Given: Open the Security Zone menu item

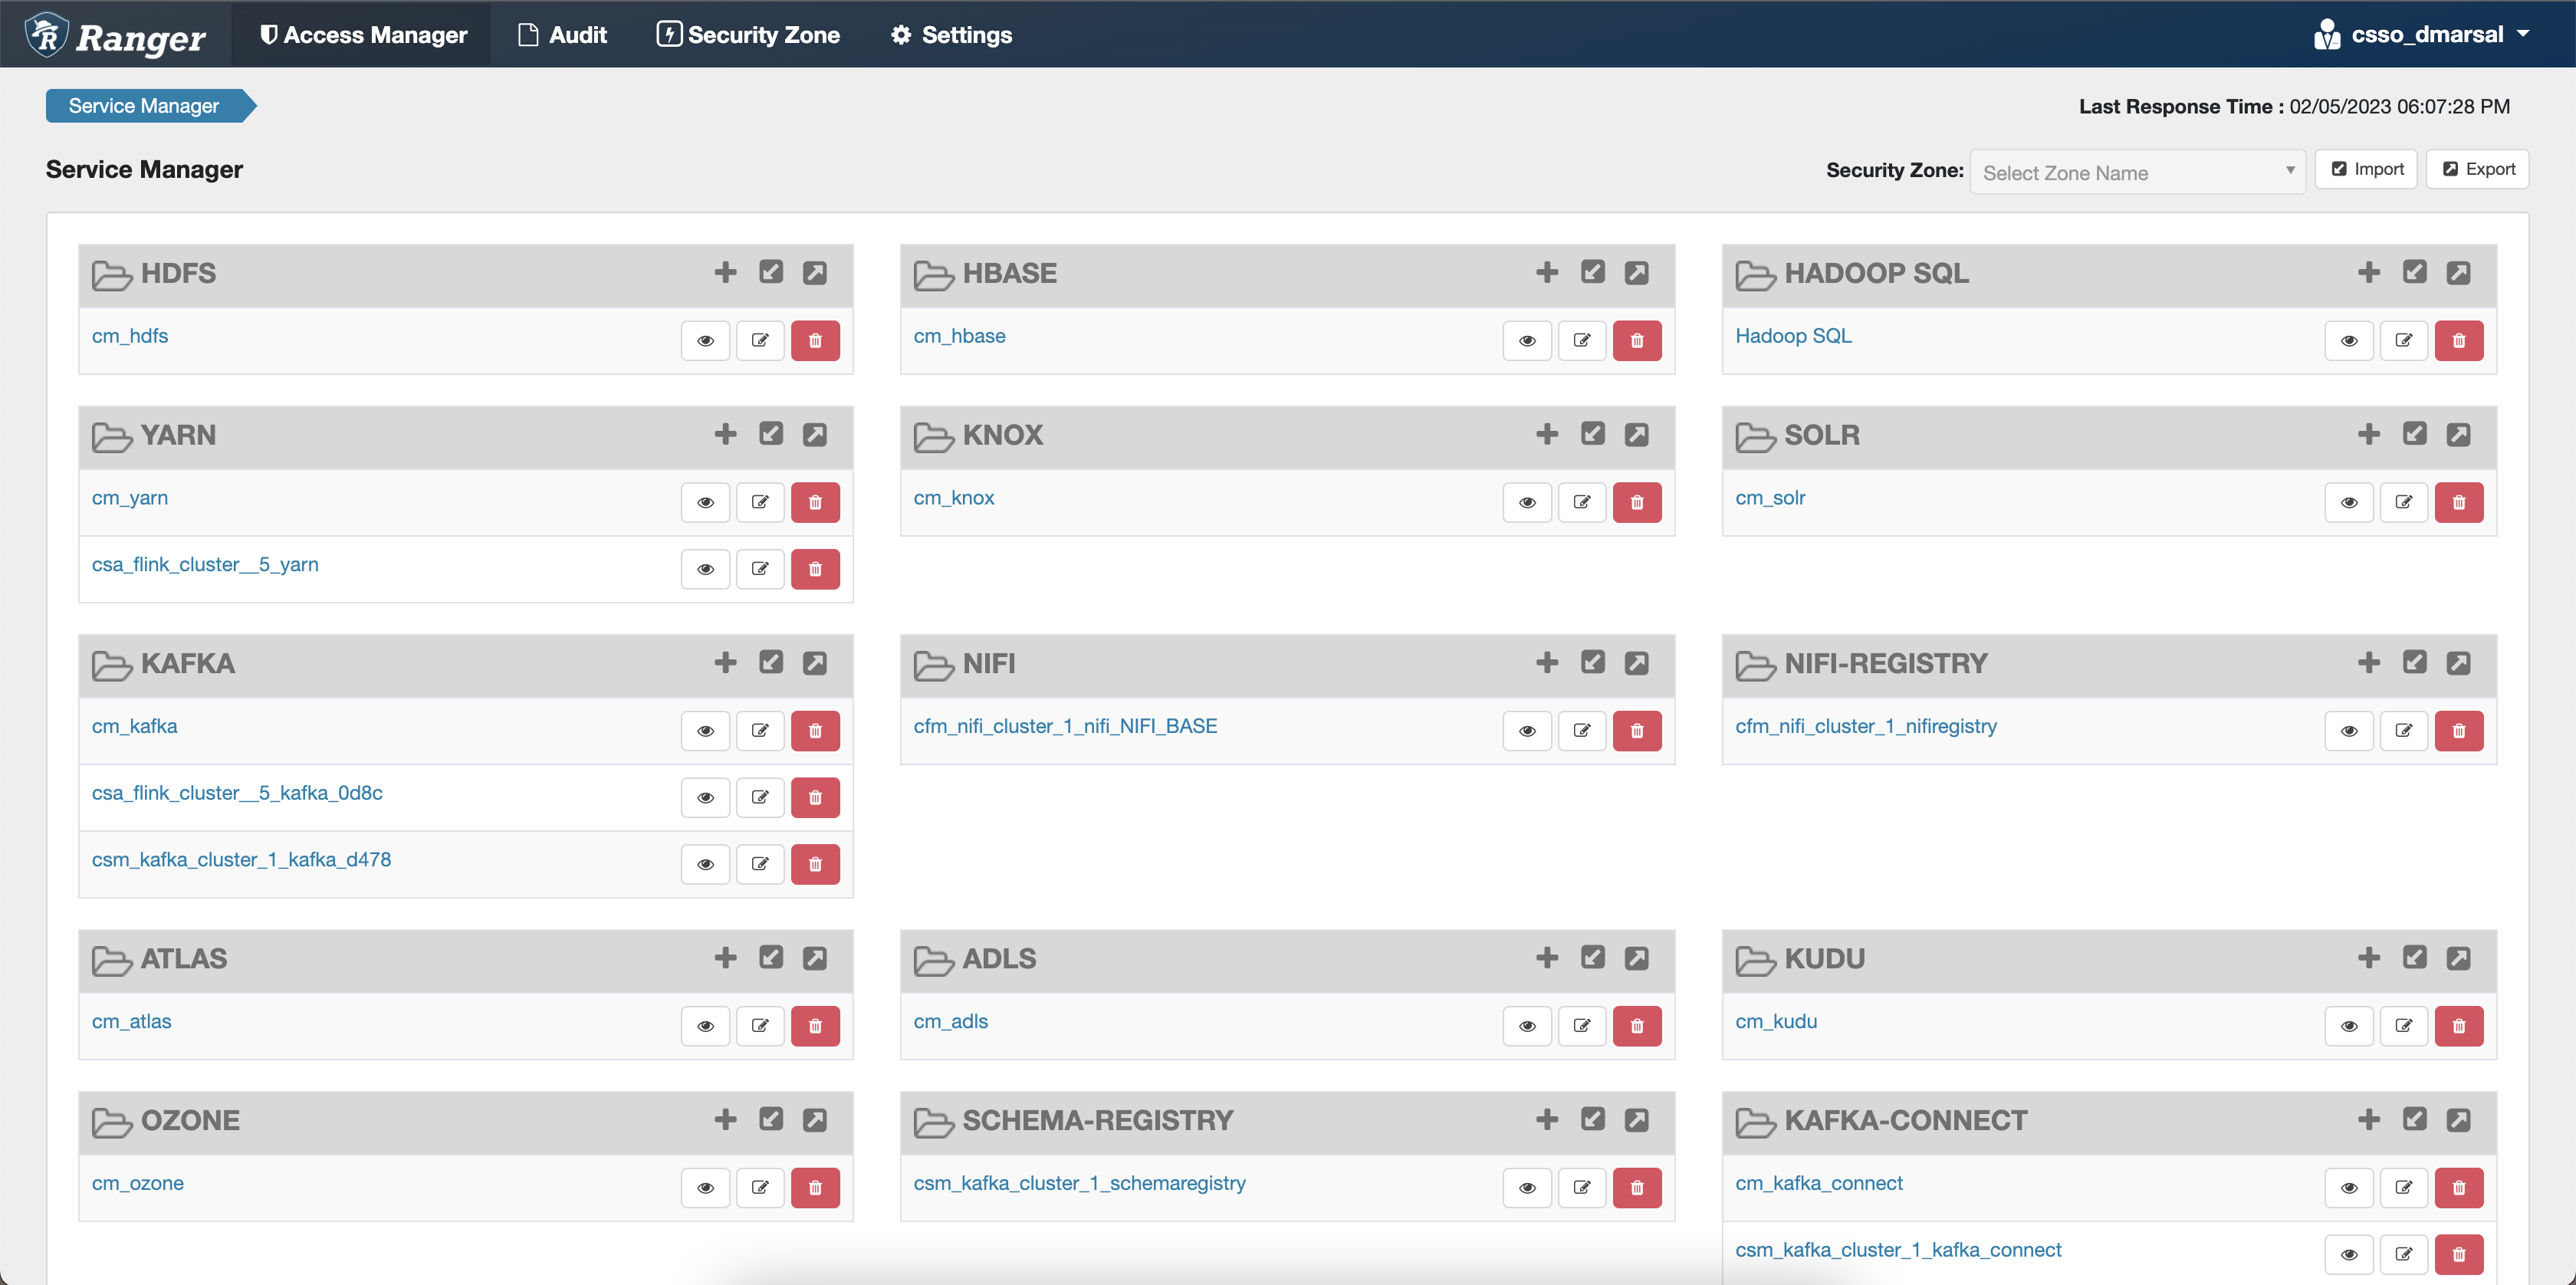Looking at the screenshot, I should (x=748, y=35).
